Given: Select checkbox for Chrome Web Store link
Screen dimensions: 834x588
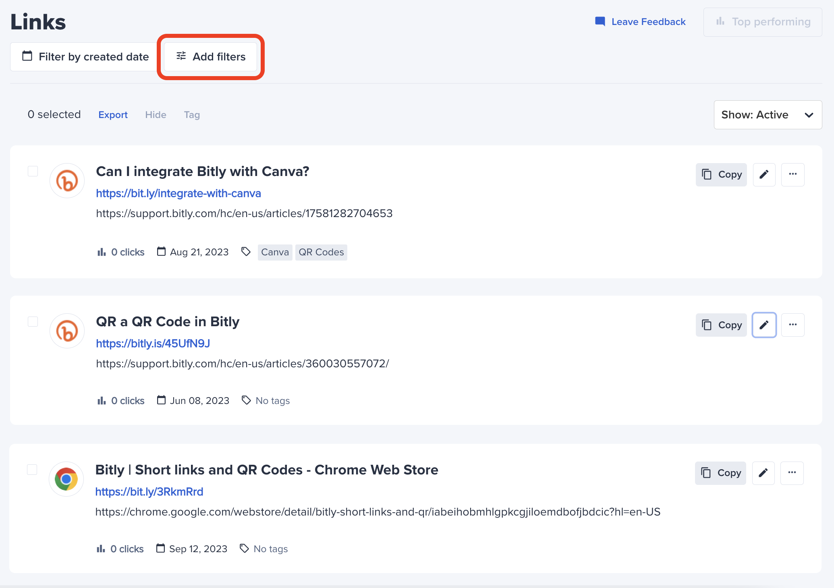Looking at the screenshot, I should pos(32,470).
